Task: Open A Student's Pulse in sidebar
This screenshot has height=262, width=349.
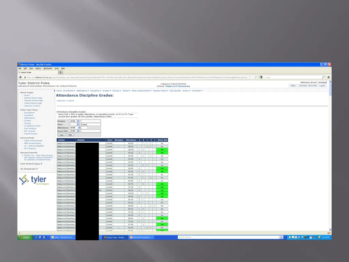Action: 32,126
